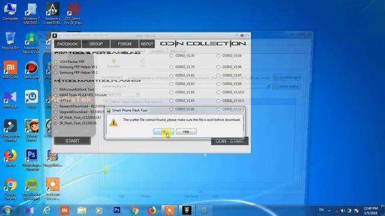The image size is (385, 216).
Task: Click the volume icon in system tray
Action: [x=343, y=211]
